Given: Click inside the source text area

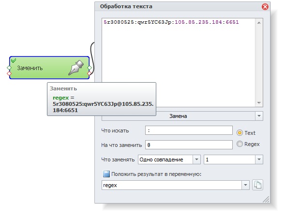Looking at the screenshot, I should tap(179, 62).
